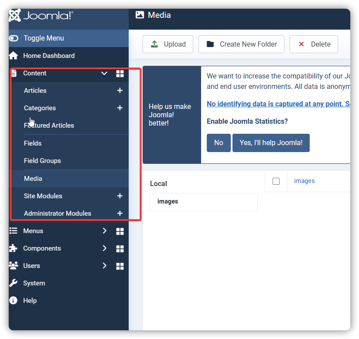The image size is (359, 339).
Task: Click plus icon beside Site Modules
Action: [120, 196]
